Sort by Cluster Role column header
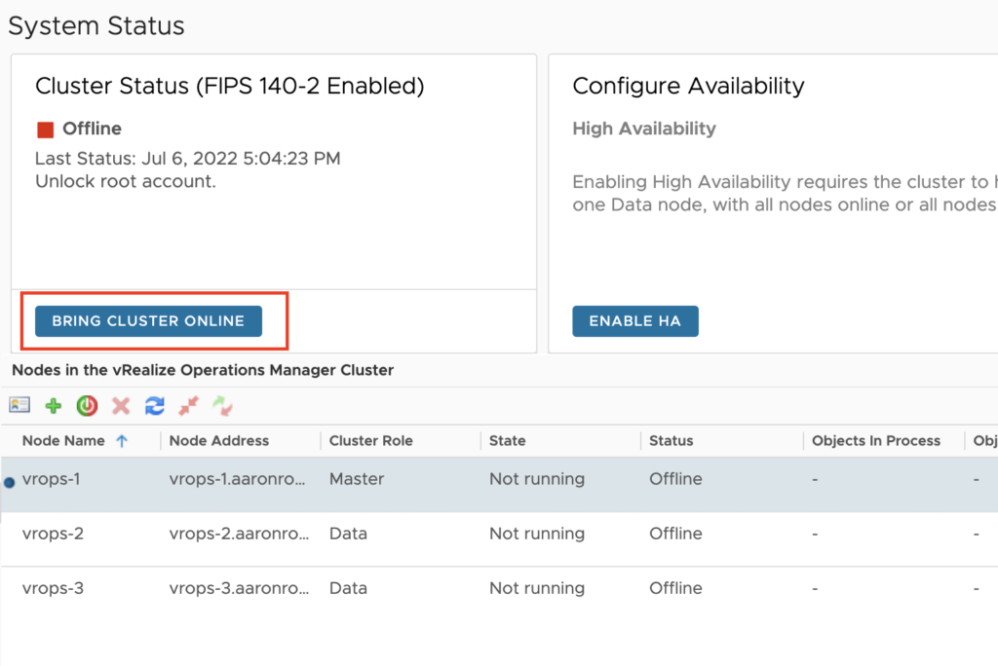 (x=370, y=441)
